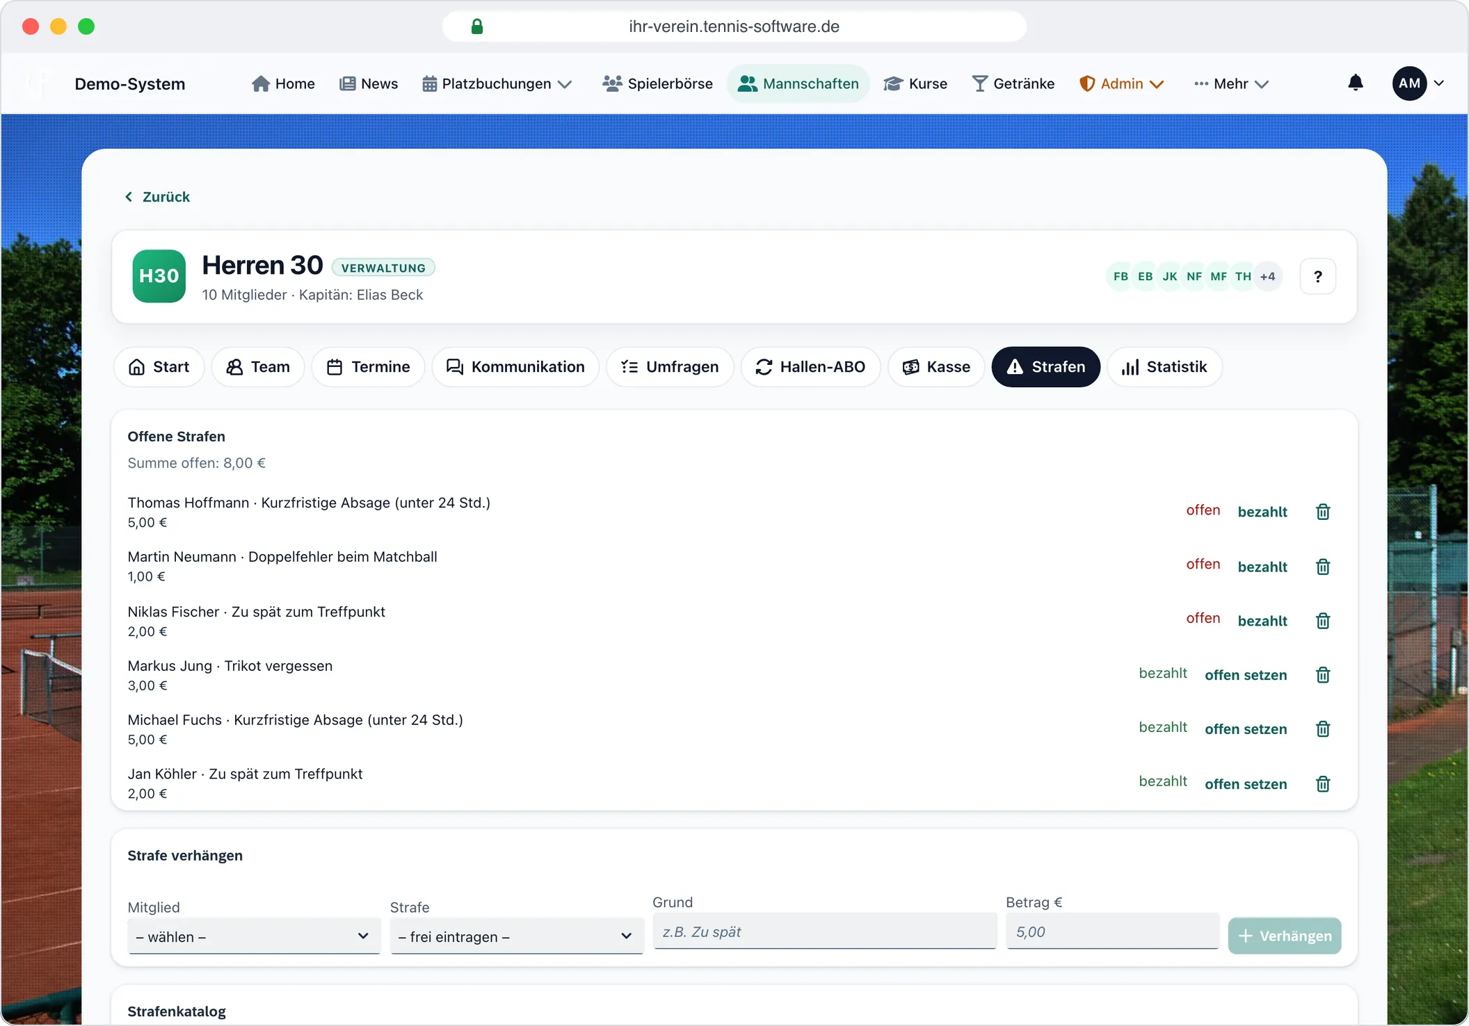Open the Kommunikation tab
This screenshot has height=1026, width=1469.
[x=515, y=367]
